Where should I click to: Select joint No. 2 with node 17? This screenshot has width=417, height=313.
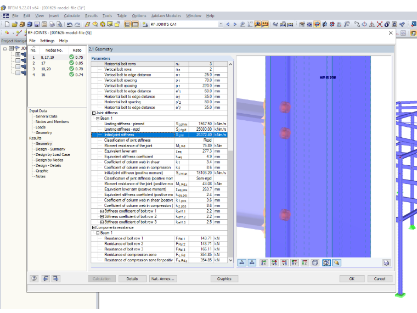[x=57, y=63]
